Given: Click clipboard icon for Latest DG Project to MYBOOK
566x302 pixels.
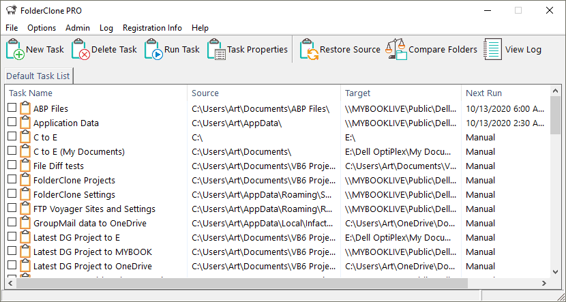Looking at the screenshot, I should [25, 252].
